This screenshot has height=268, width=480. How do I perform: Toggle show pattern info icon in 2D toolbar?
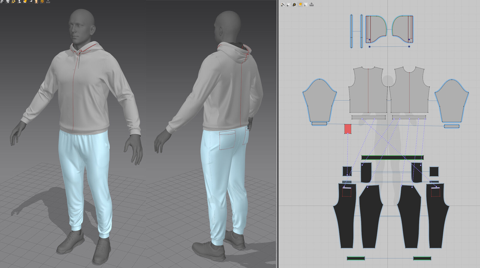(x=294, y=4)
